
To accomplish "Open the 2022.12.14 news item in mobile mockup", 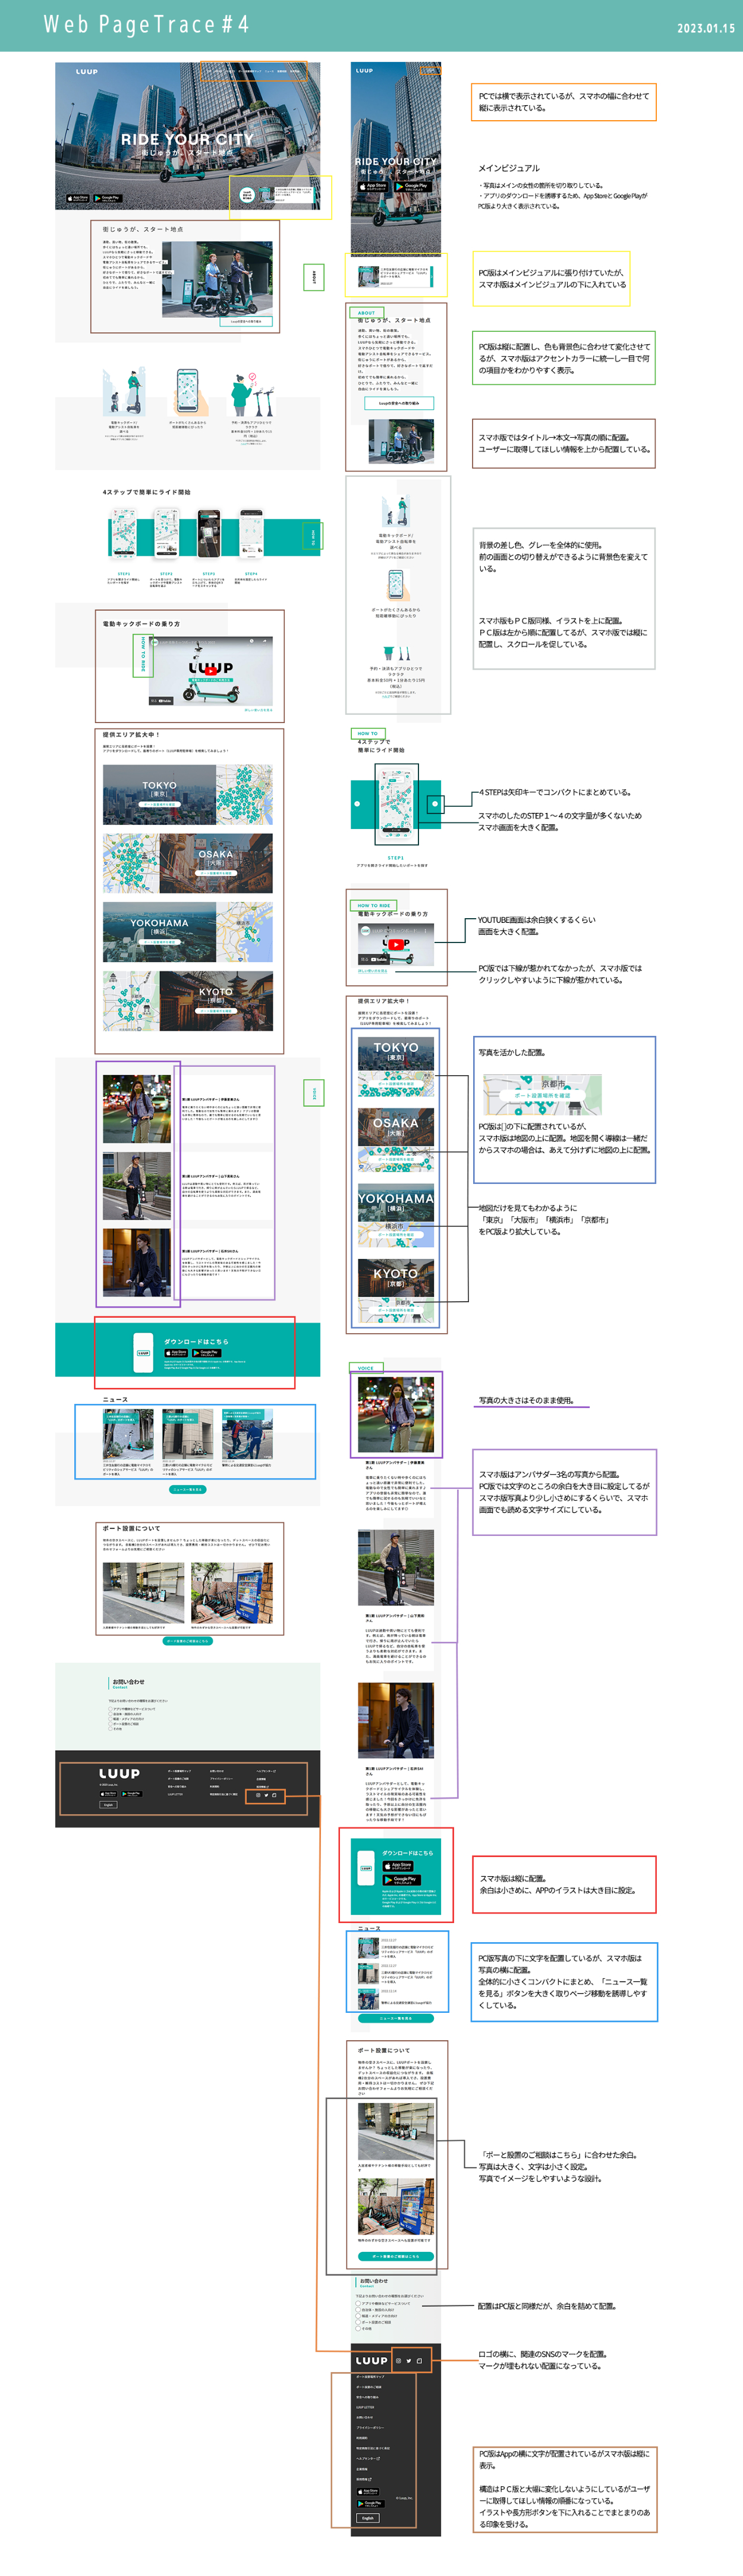I will (x=396, y=1999).
